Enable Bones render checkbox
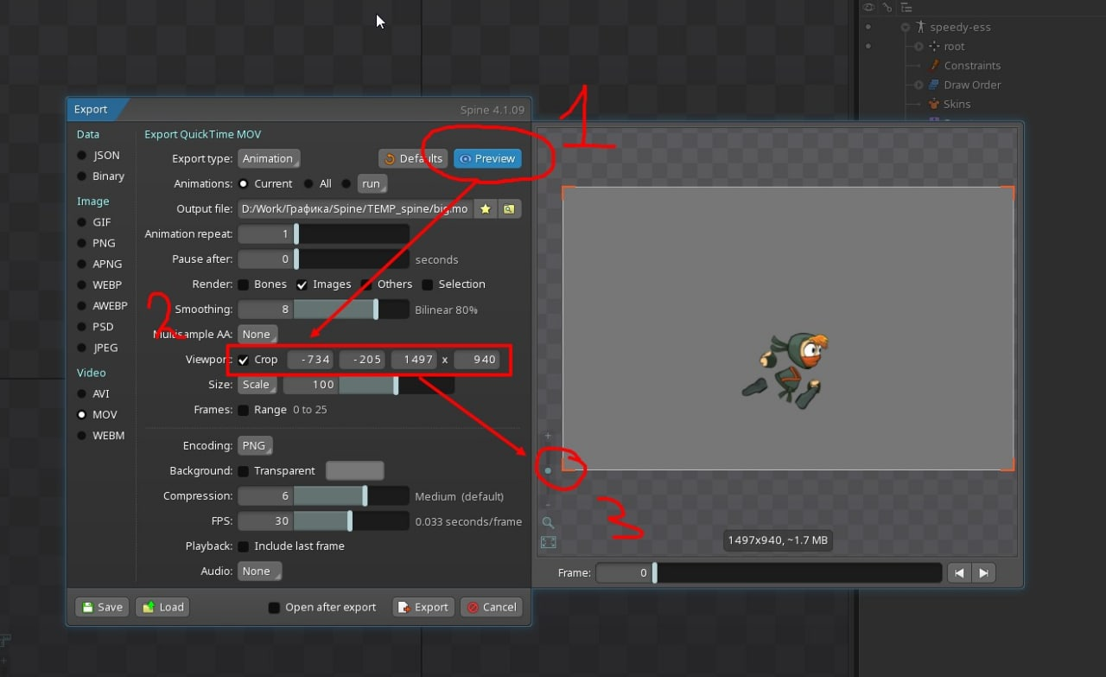Screen dimensions: 1106x677 (x=244, y=284)
